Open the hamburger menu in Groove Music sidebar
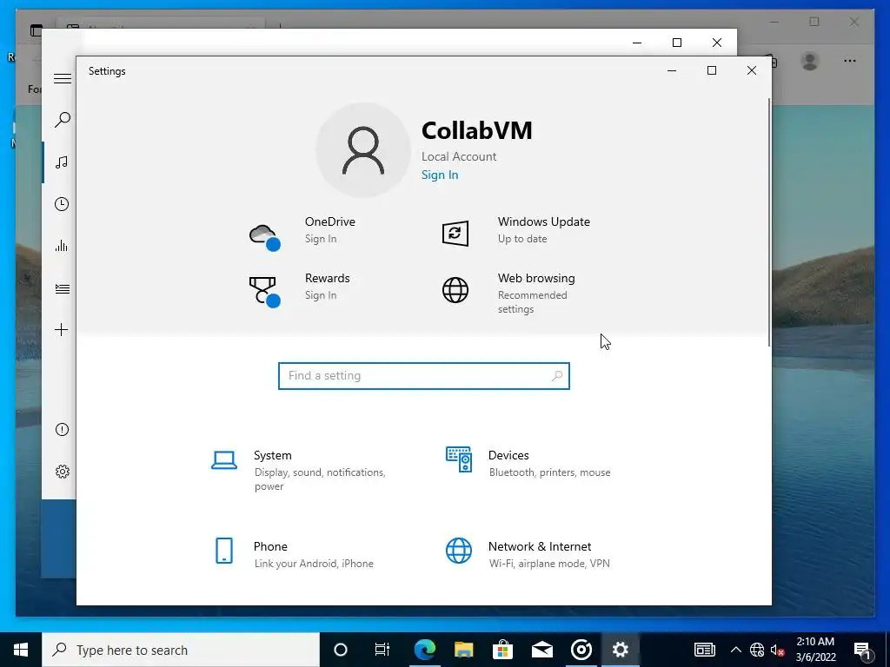The width and height of the screenshot is (890, 667). (x=62, y=78)
